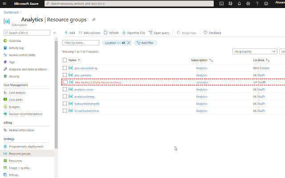Toggle the select-all checkbox in header row

[65, 60]
